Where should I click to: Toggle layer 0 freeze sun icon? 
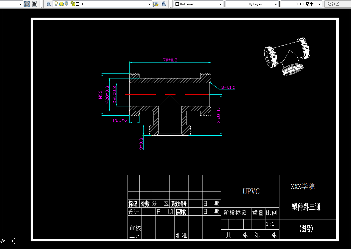pyautogui.click(x=61, y=4)
